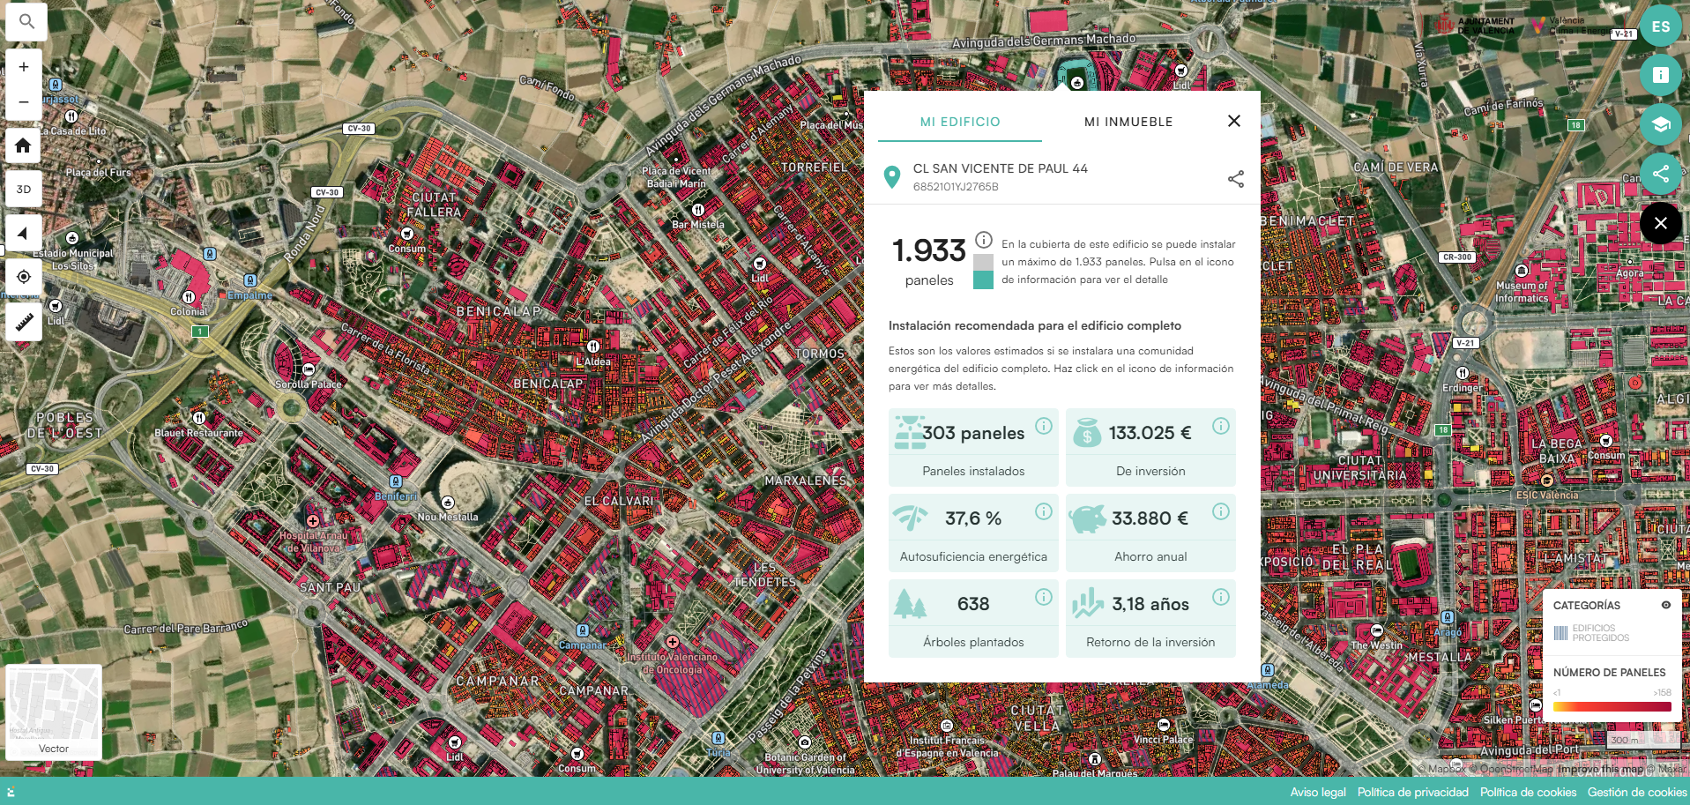Switch to the MI INMUEBLE tab
This screenshot has width=1690, height=805.
click(1128, 122)
